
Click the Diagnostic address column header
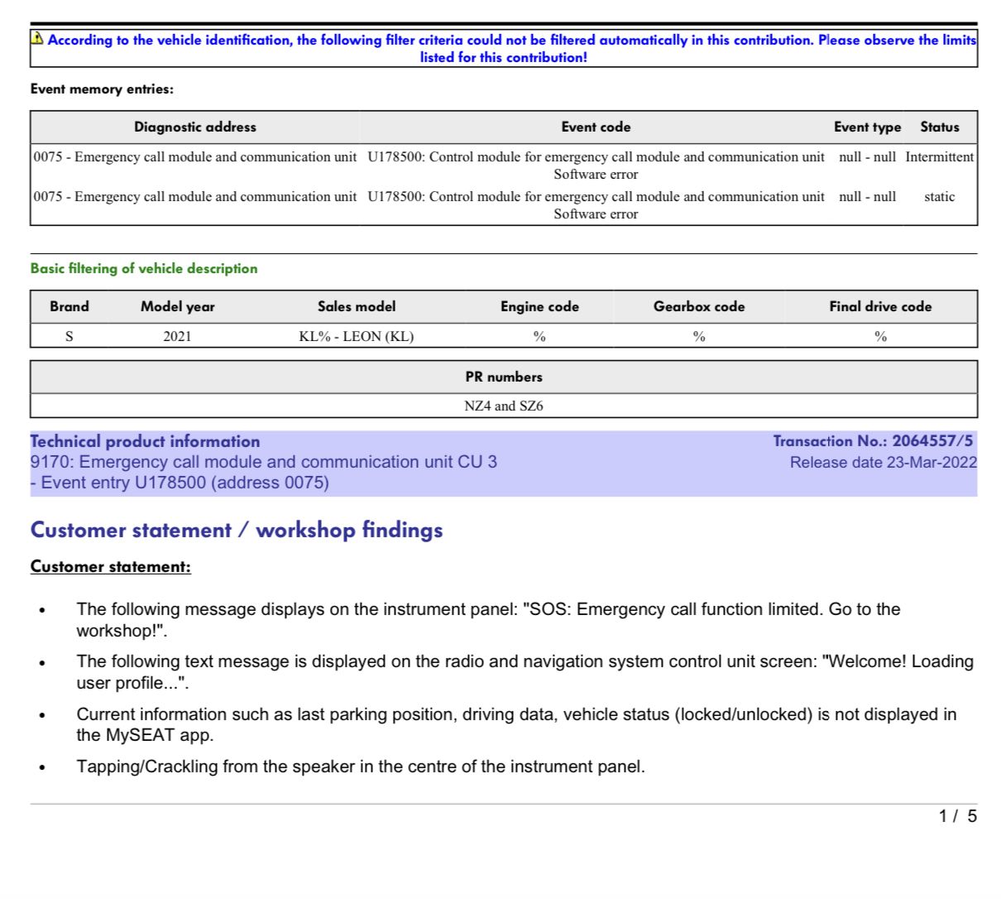[195, 127]
